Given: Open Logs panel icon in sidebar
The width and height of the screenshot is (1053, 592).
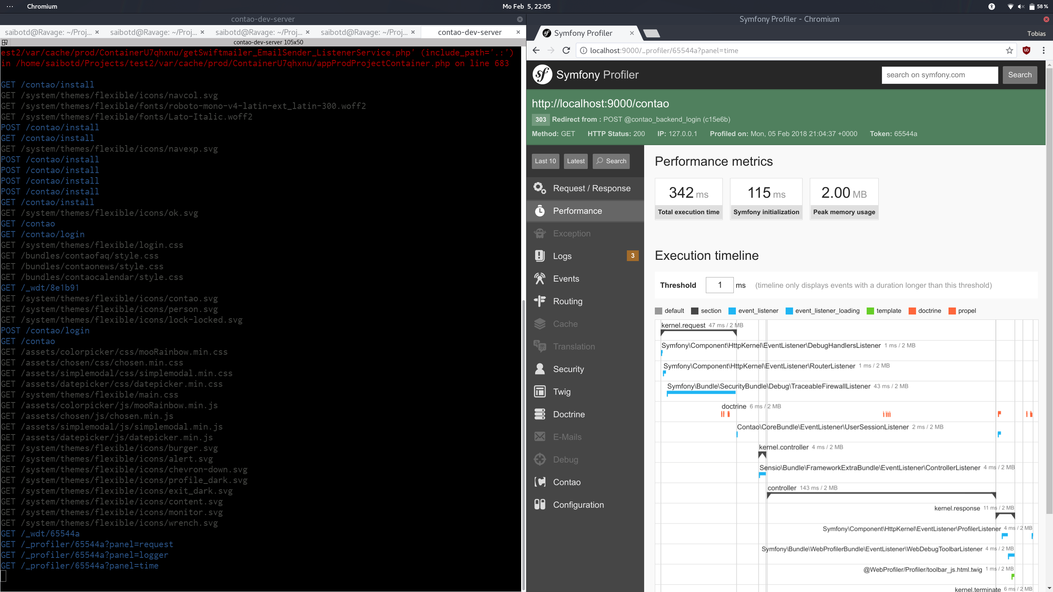Looking at the screenshot, I should (540, 256).
